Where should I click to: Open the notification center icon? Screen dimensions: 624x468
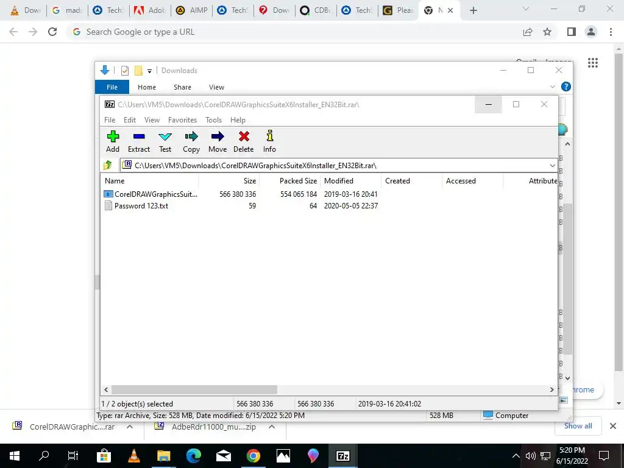[x=604, y=456]
